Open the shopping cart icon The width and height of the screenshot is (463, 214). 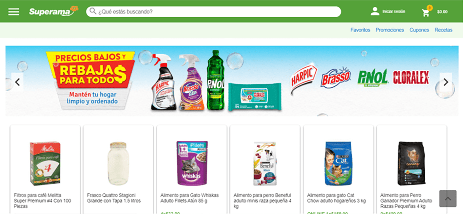click(426, 13)
